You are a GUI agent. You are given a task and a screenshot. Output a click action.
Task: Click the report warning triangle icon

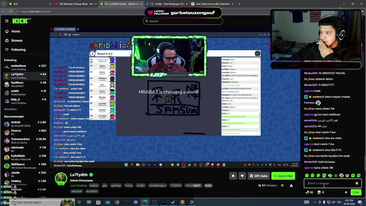click(291, 185)
